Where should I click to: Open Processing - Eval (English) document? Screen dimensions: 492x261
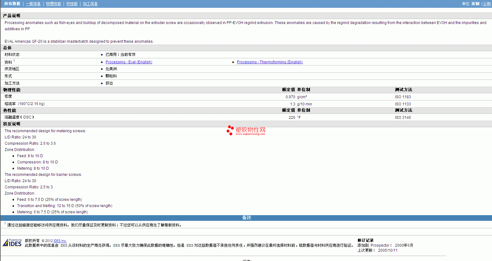[129, 62]
